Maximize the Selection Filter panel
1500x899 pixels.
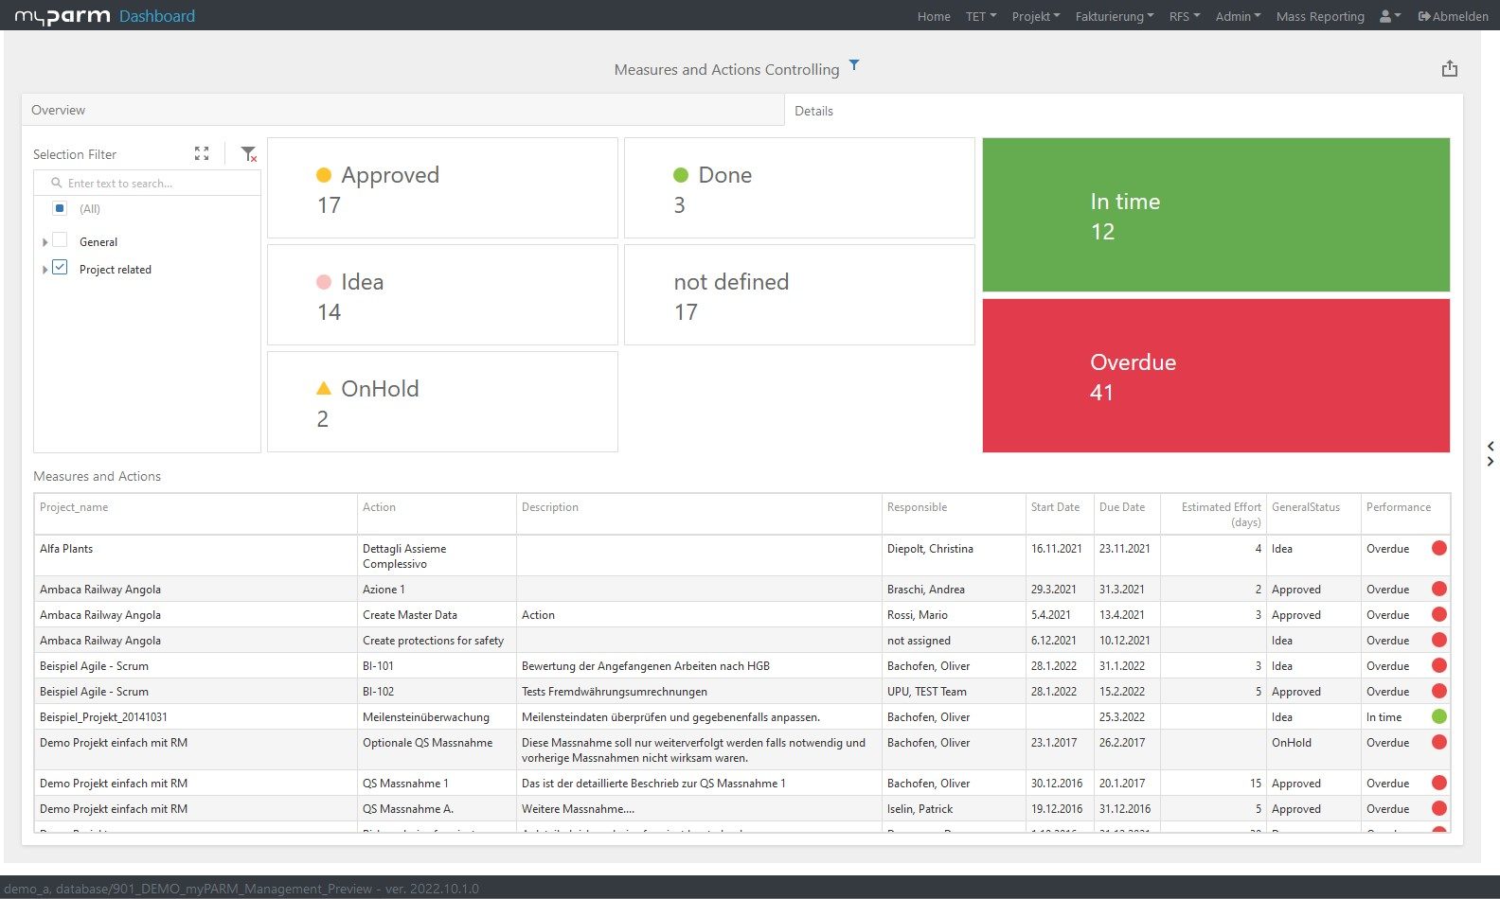click(x=202, y=153)
